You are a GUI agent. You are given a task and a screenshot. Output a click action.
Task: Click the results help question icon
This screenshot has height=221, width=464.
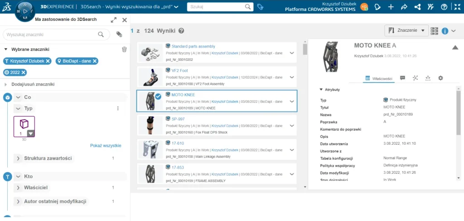[x=181, y=31]
